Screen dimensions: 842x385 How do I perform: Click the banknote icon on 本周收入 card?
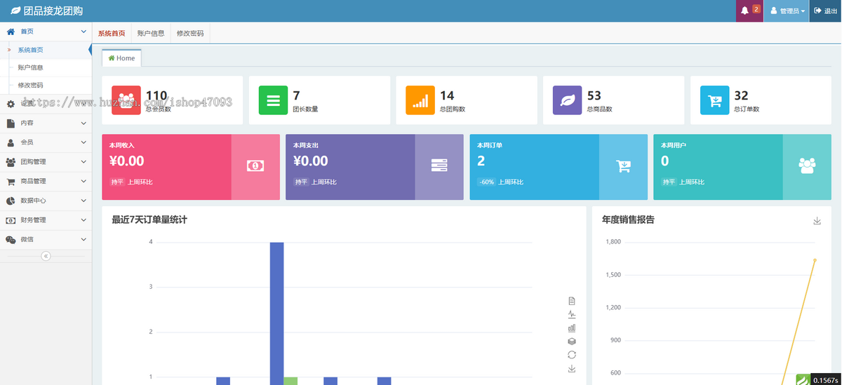coord(255,166)
